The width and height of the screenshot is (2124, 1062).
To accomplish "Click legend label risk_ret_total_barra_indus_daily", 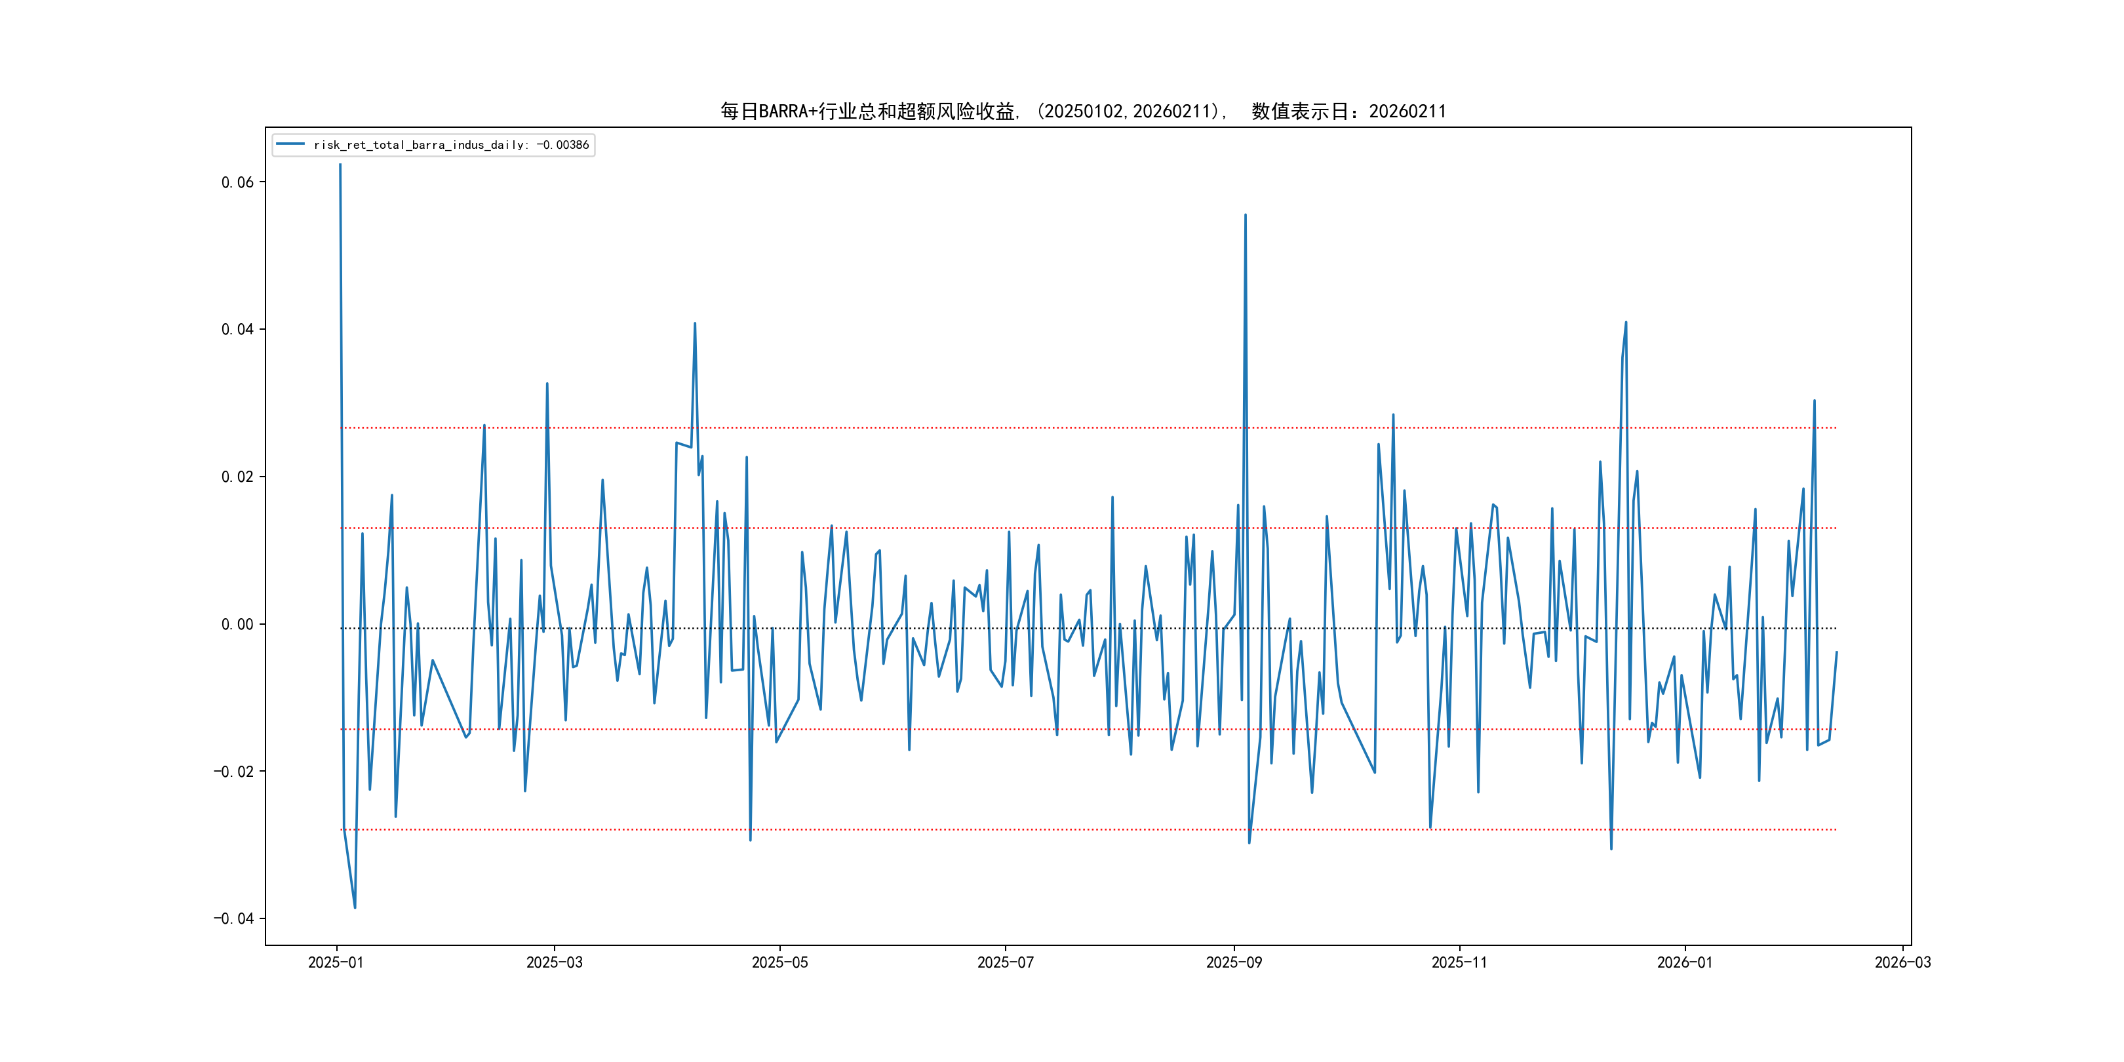I will click(x=451, y=145).
